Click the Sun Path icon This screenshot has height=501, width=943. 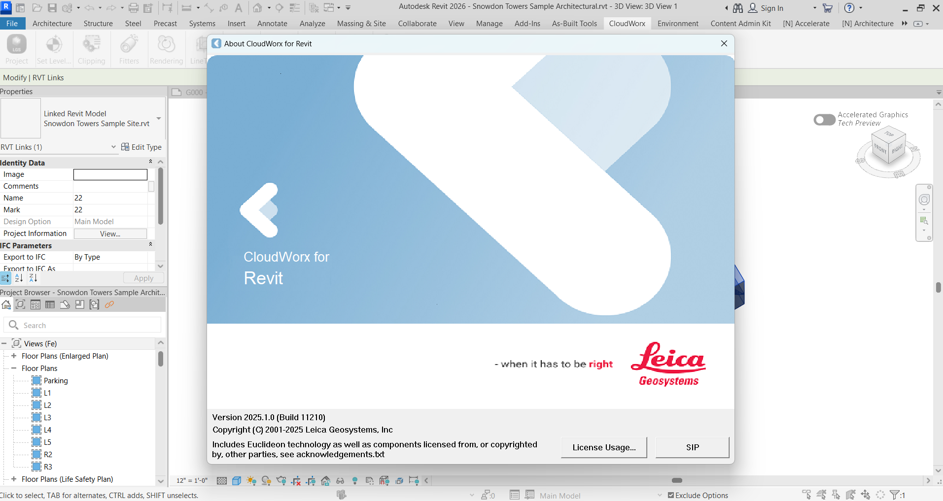252,480
